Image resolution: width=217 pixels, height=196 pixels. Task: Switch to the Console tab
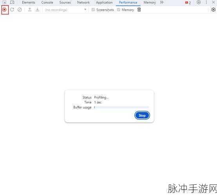click(47, 2)
